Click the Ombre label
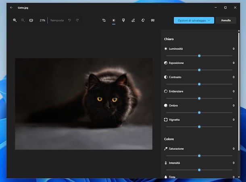Screen dimensions: 246x182 pyautogui.click(x=173, y=105)
